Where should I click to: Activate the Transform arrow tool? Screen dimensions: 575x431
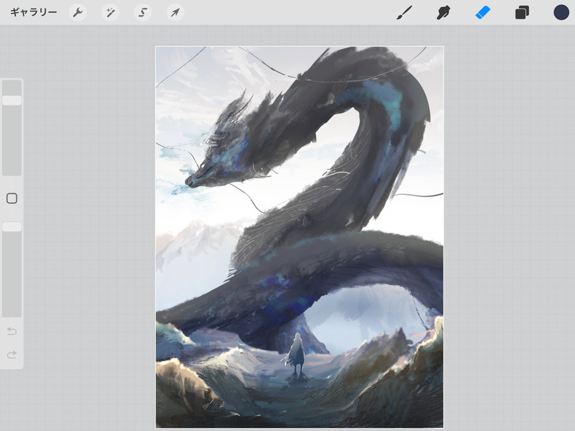(175, 13)
